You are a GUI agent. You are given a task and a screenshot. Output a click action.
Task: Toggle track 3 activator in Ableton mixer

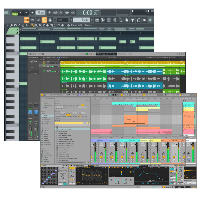point(112,157)
